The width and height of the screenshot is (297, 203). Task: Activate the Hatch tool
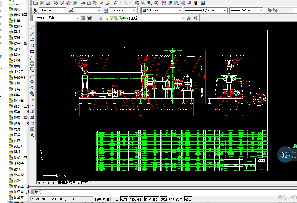pyautogui.click(x=32, y=111)
